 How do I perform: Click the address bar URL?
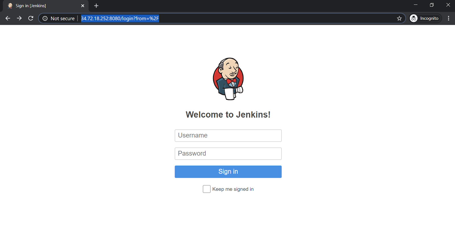[120, 18]
